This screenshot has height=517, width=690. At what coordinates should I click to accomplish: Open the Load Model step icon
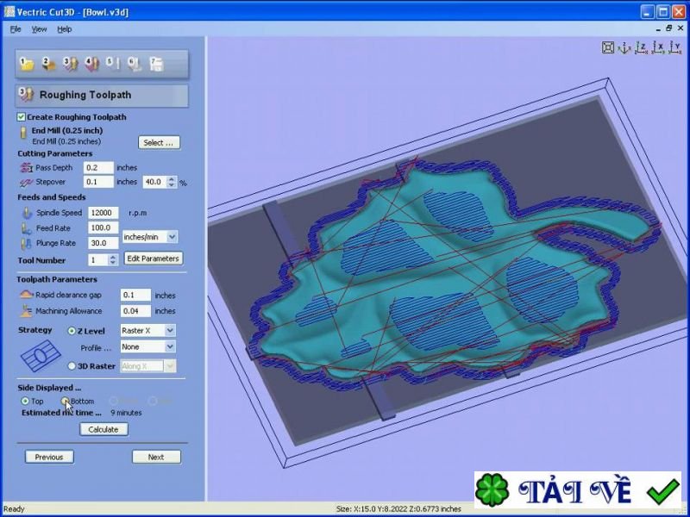click(27, 64)
